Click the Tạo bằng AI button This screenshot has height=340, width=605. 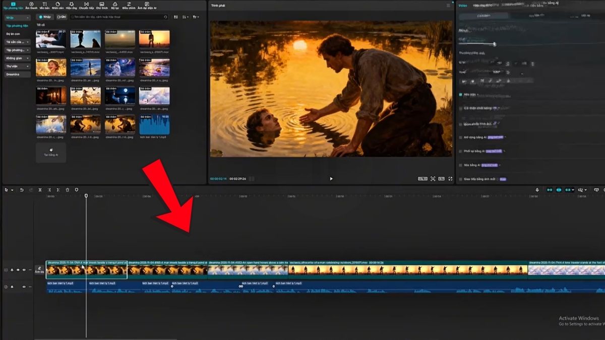[51, 153]
